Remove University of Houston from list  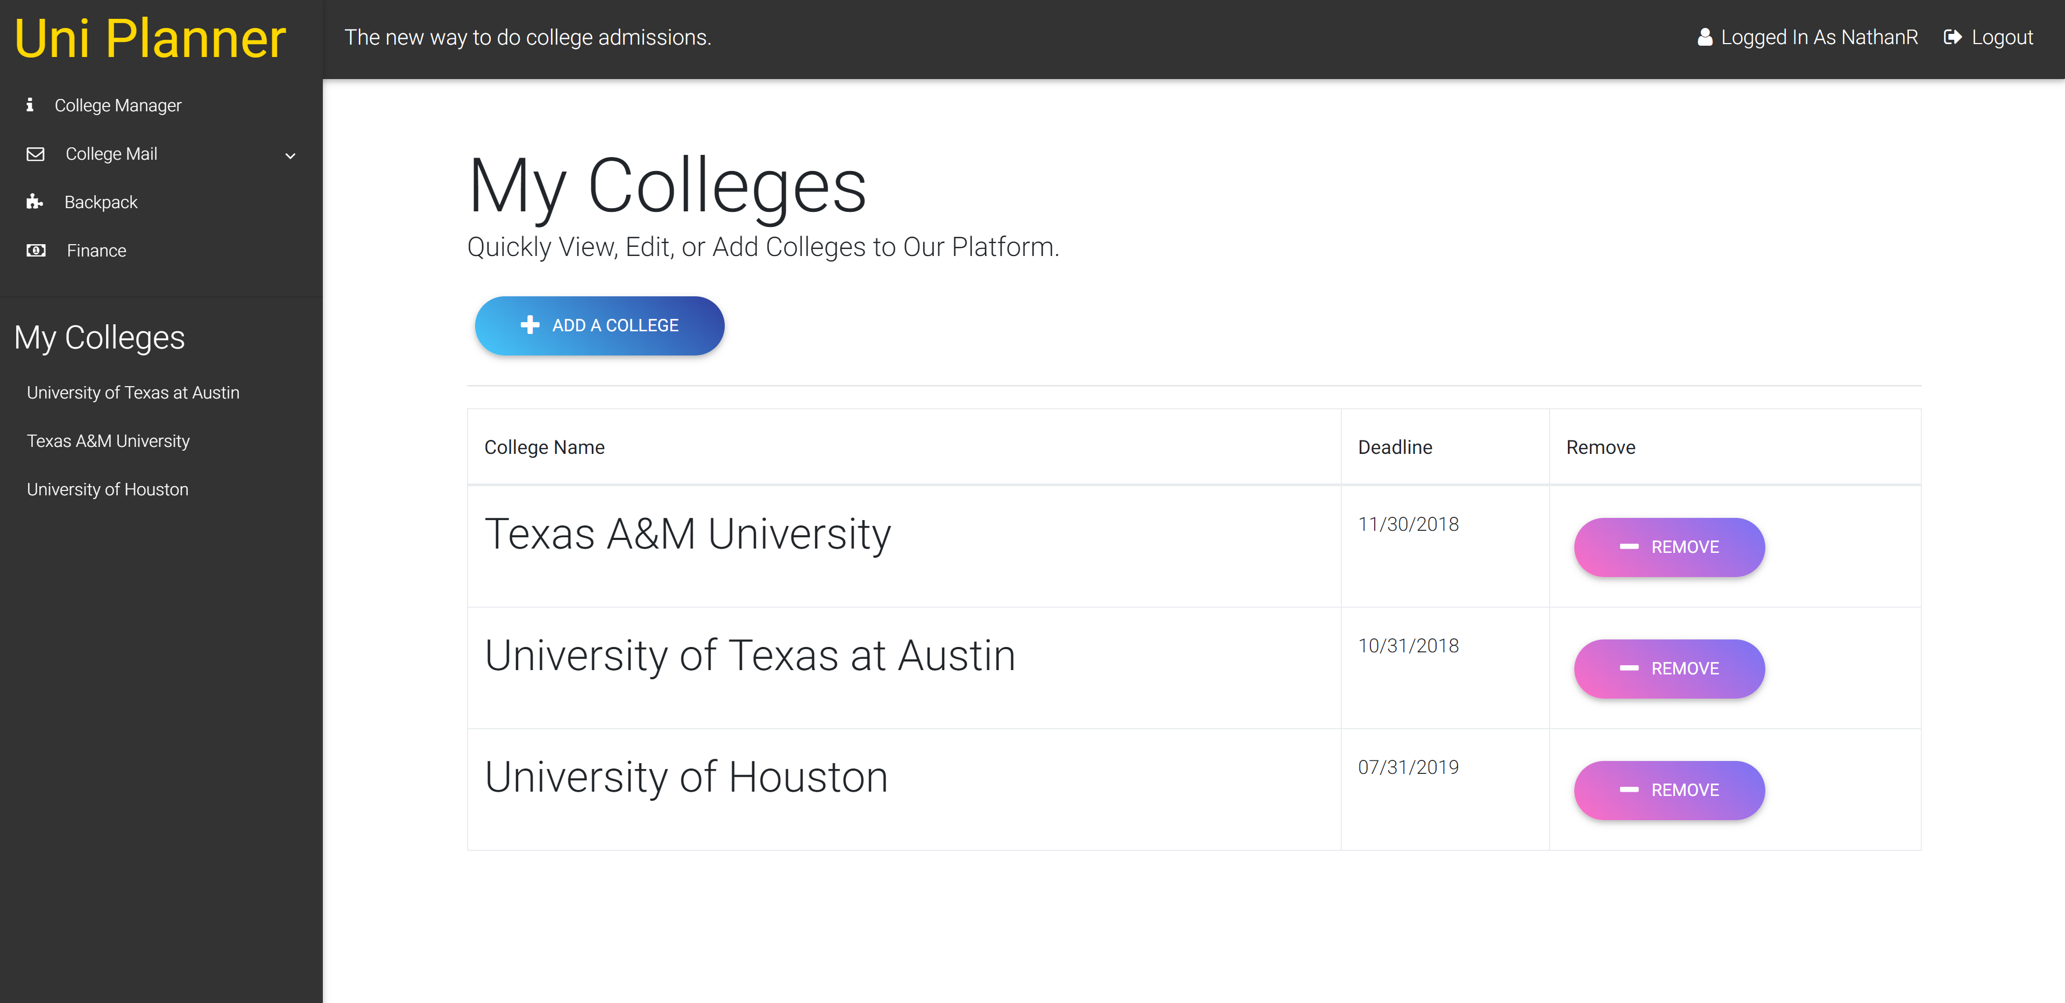[1669, 790]
